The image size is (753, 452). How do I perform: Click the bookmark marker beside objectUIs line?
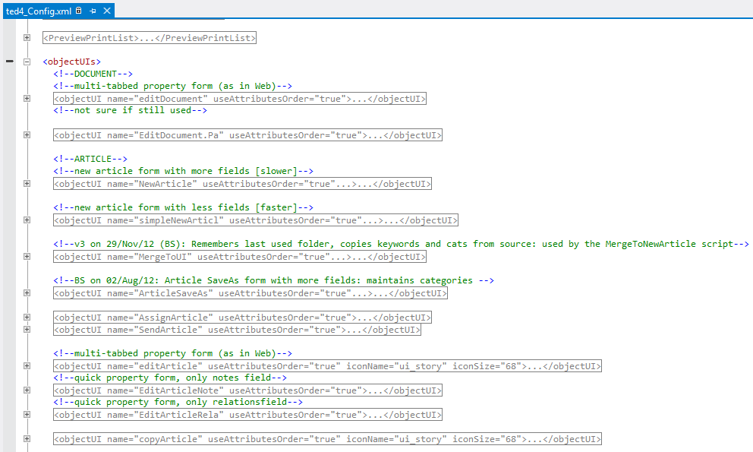pyautogui.click(x=10, y=61)
